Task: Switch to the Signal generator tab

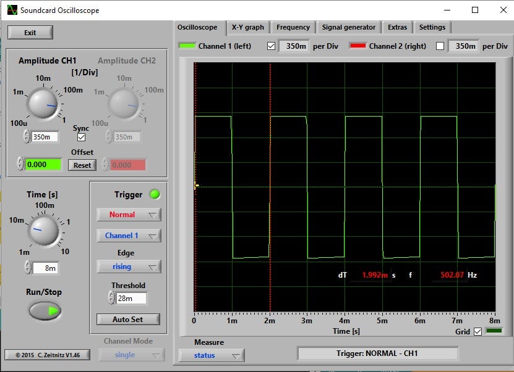Action: tap(348, 27)
